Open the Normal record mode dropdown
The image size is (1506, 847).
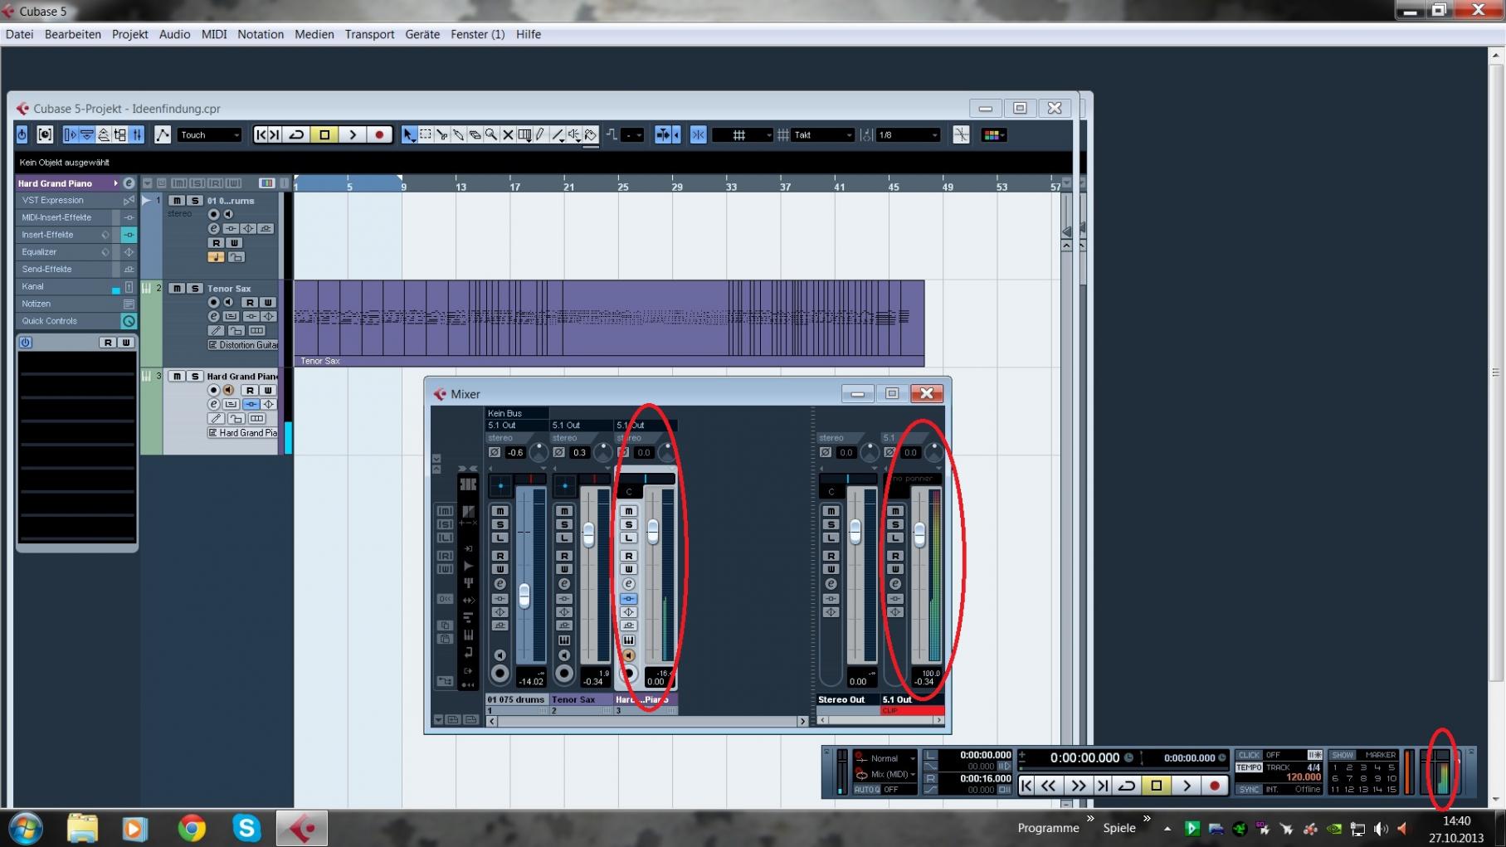coord(886,758)
